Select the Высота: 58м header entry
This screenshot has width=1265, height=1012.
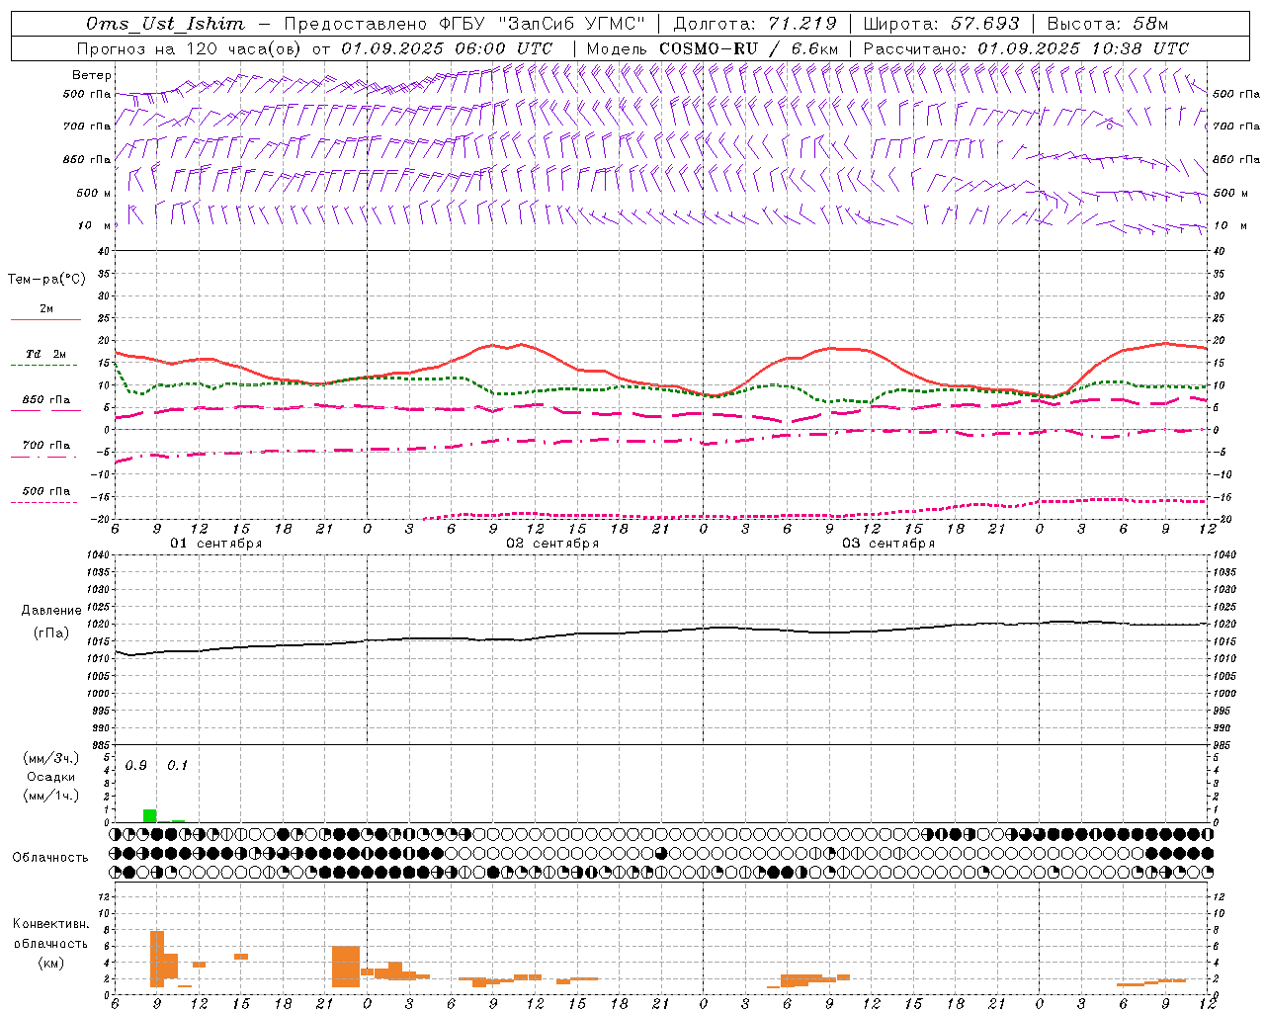[x=1108, y=24]
